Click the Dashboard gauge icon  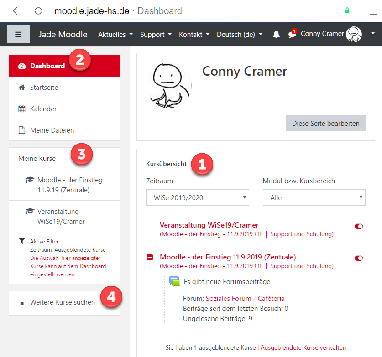point(22,66)
